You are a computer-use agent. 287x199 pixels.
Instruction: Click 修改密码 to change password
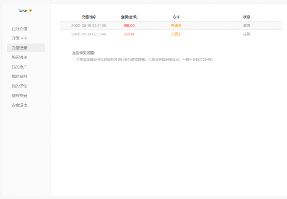pyautogui.click(x=19, y=96)
